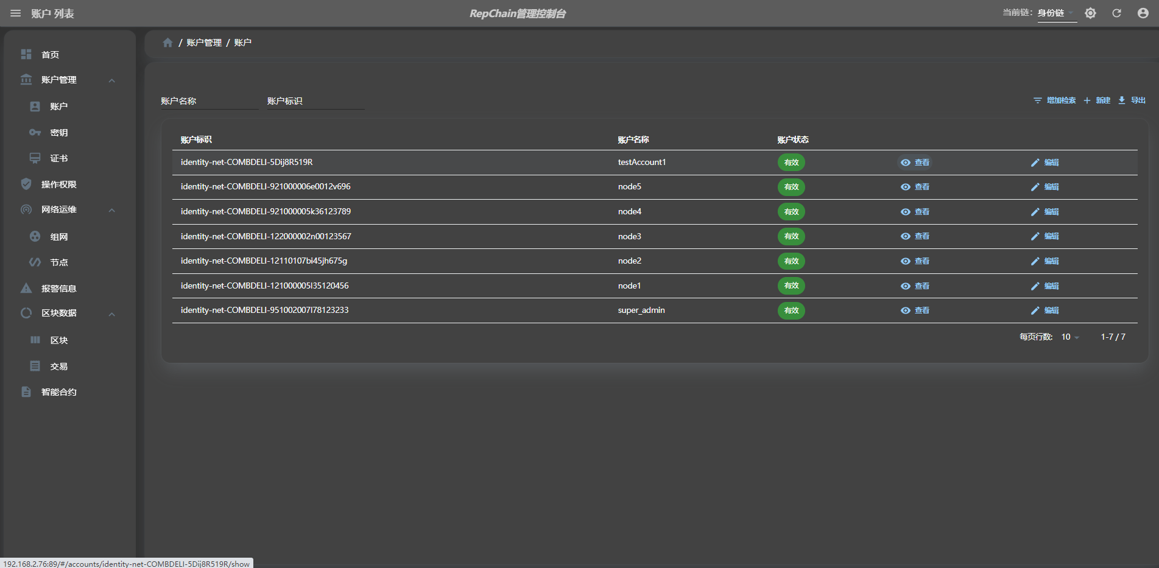Click the 密钥 key icon
Viewport: 1159px width, 568px height.
click(35, 132)
